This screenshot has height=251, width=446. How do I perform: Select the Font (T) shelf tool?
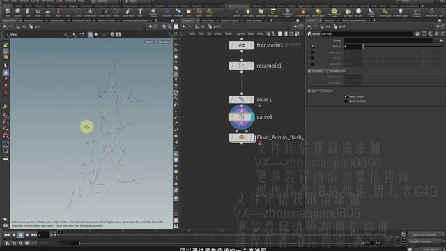click(x=140, y=12)
